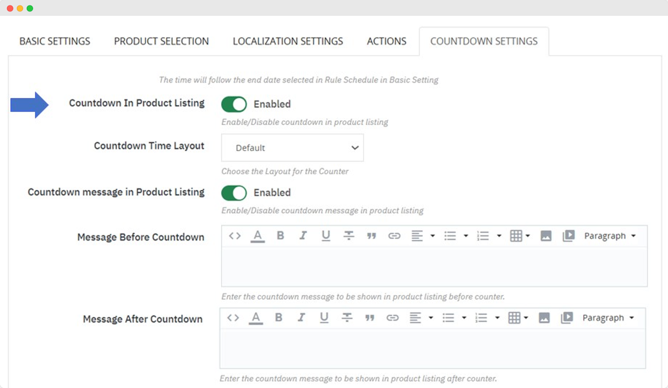Insert link in Message Before Countdown editor
Viewport: 668px width, 388px height.
[x=394, y=236]
